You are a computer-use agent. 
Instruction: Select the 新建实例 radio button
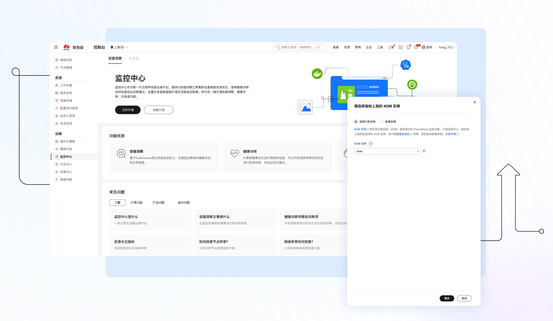click(x=382, y=122)
